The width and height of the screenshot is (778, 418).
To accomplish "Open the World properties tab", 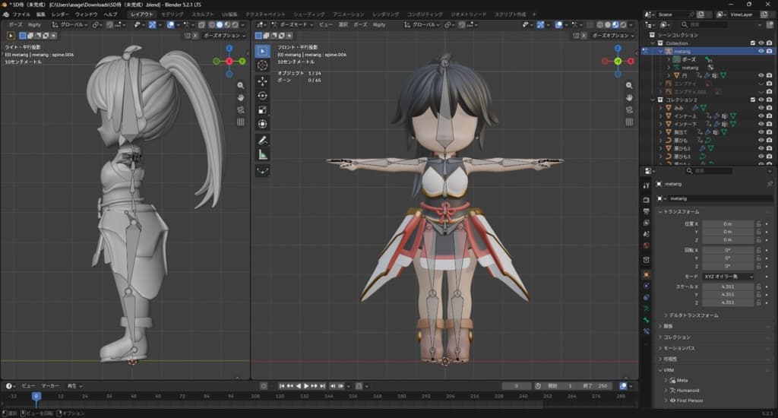I will [646, 245].
